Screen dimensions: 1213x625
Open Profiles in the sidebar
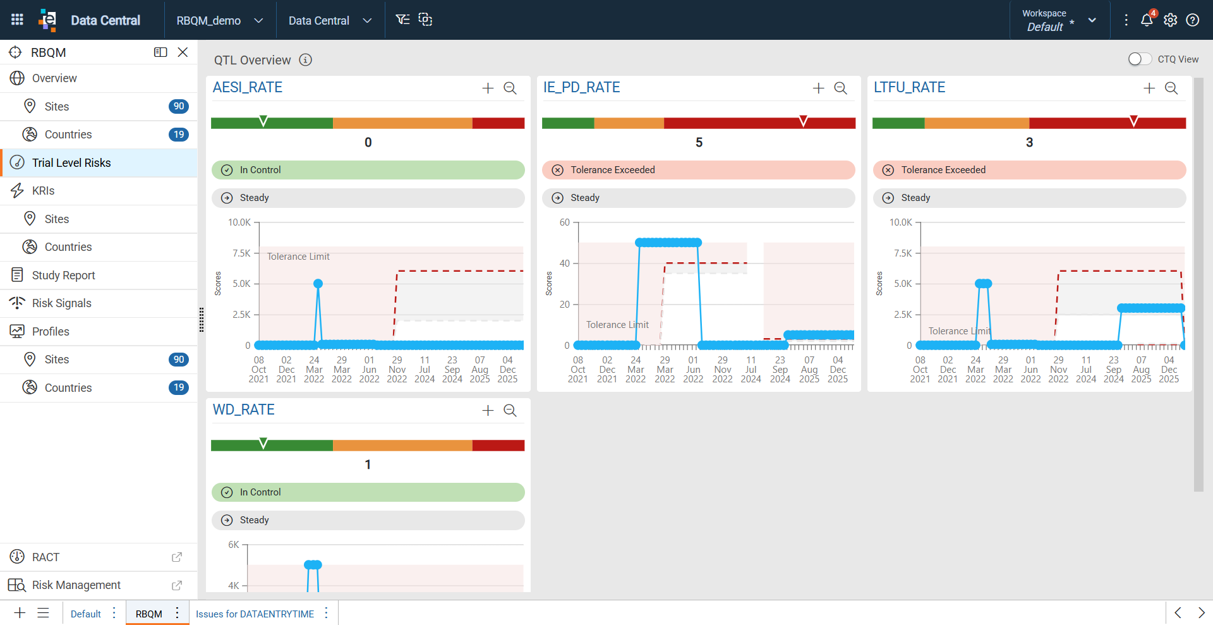pyautogui.click(x=99, y=332)
